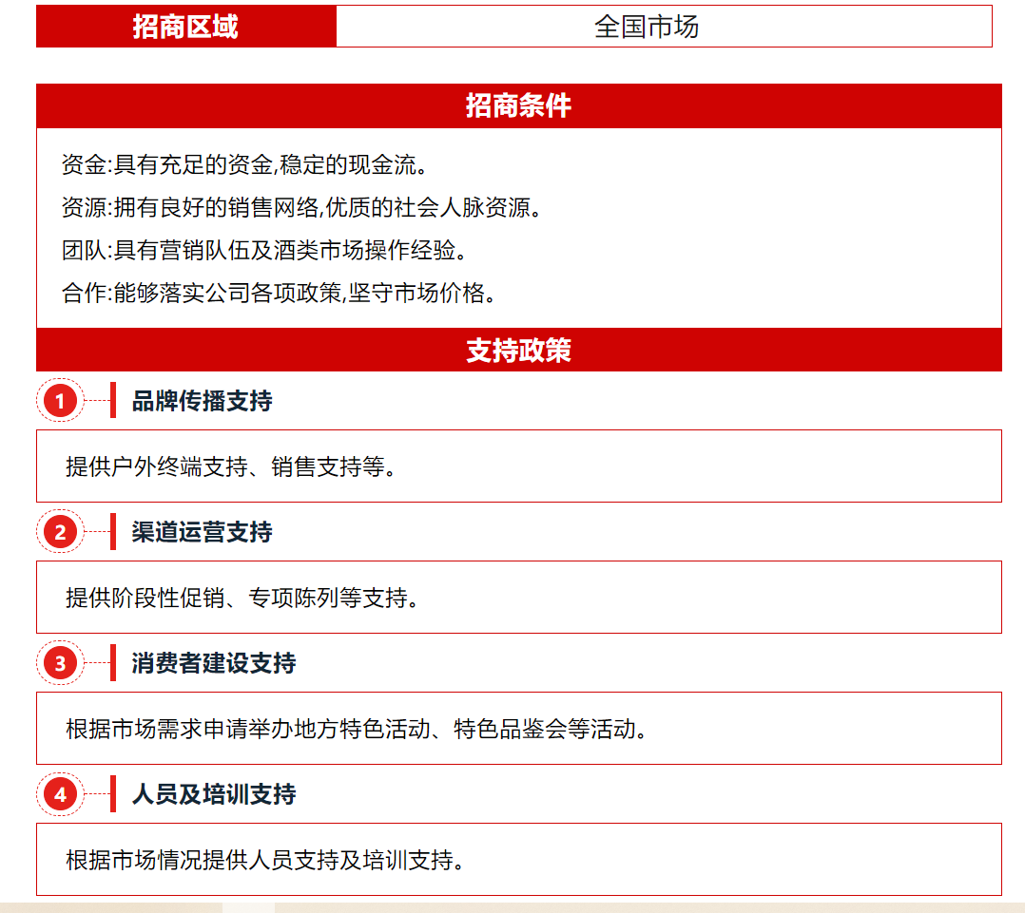Click the red number 1 circle icon

pyautogui.click(x=60, y=401)
